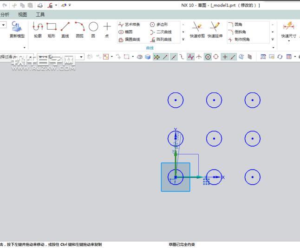
Task: Choose the 阵列曲线 pattern curve tool
Action: [x=161, y=39]
